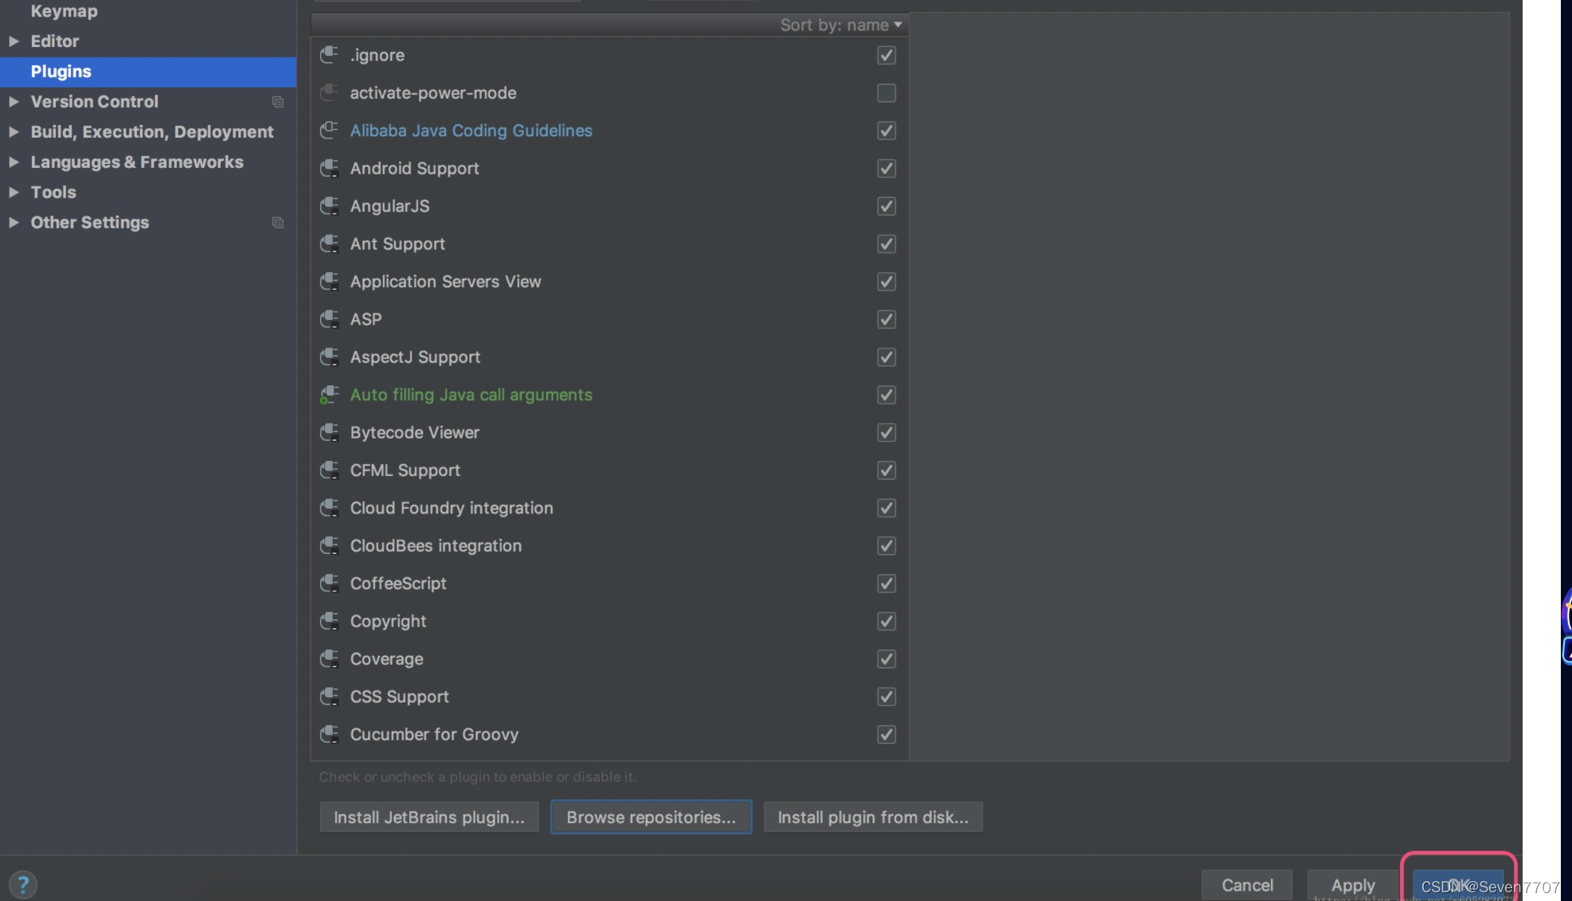Open the Sort by name dropdown
The width and height of the screenshot is (1572, 901).
841,25
